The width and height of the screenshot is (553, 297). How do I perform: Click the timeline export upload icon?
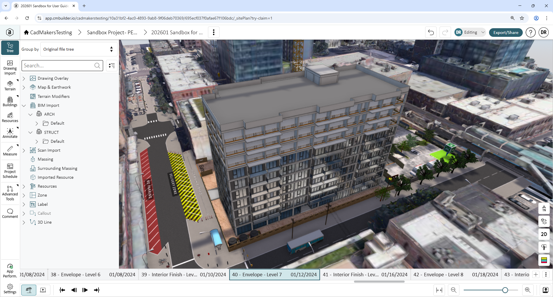tap(546, 290)
